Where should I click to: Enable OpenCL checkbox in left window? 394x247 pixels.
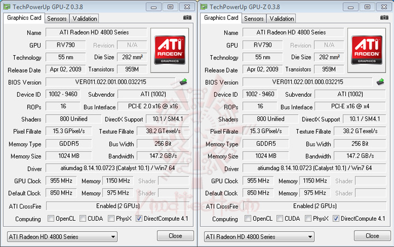(x=51, y=219)
